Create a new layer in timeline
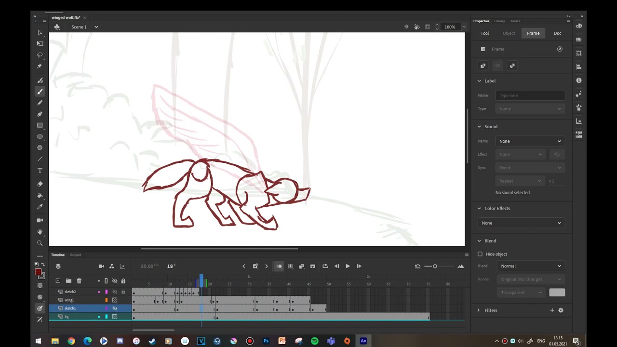 pyautogui.click(x=58, y=281)
